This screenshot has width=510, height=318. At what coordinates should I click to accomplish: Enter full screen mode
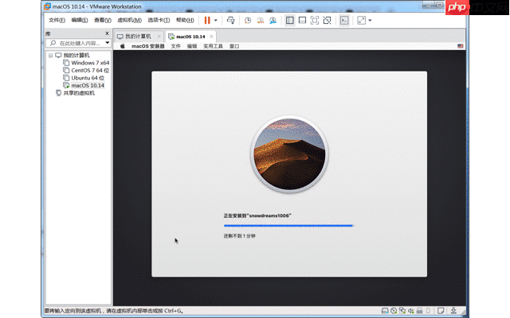[x=315, y=21]
